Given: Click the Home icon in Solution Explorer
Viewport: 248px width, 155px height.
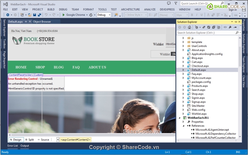Looking at the screenshot, I should (x=189, y=27).
